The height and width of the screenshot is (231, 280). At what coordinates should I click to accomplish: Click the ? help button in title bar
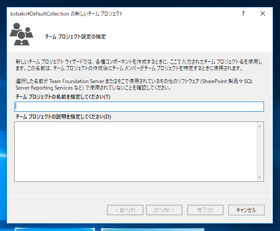(243, 13)
